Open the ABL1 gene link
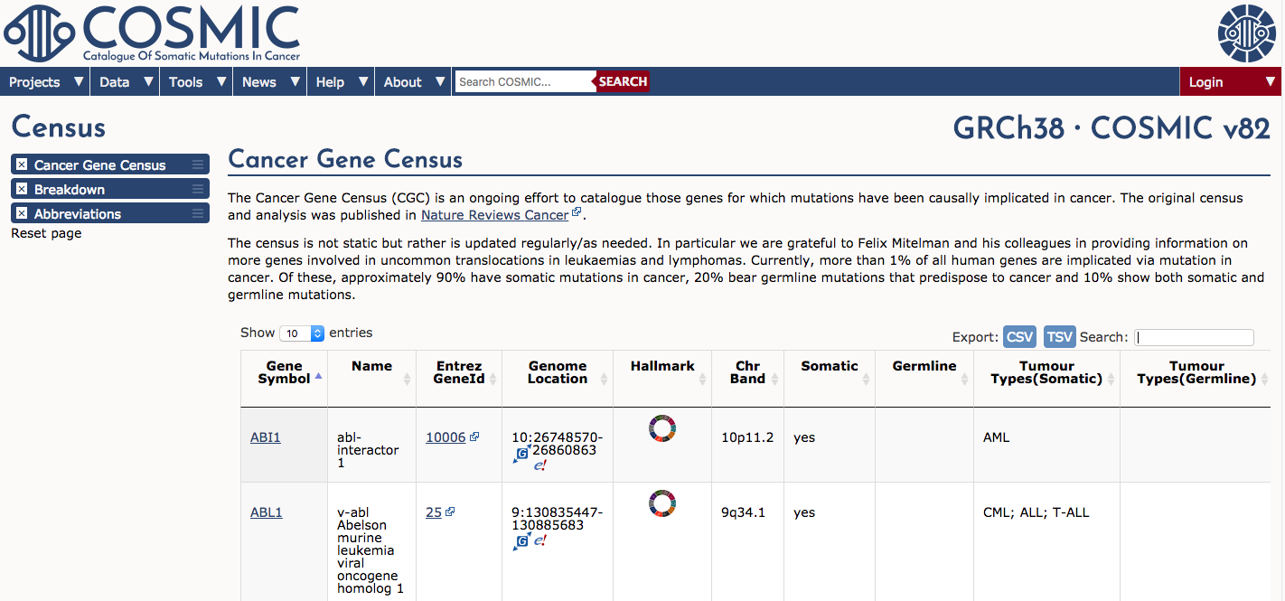This screenshot has height=601, width=1285. (x=267, y=512)
